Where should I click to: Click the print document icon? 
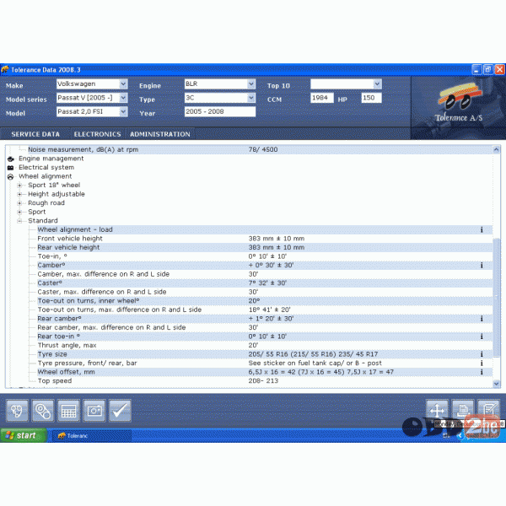click(463, 410)
